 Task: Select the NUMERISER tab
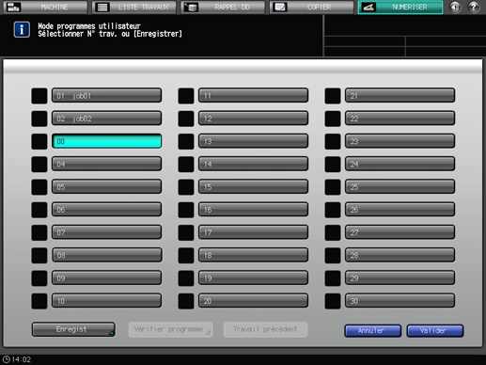(x=400, y=7)
